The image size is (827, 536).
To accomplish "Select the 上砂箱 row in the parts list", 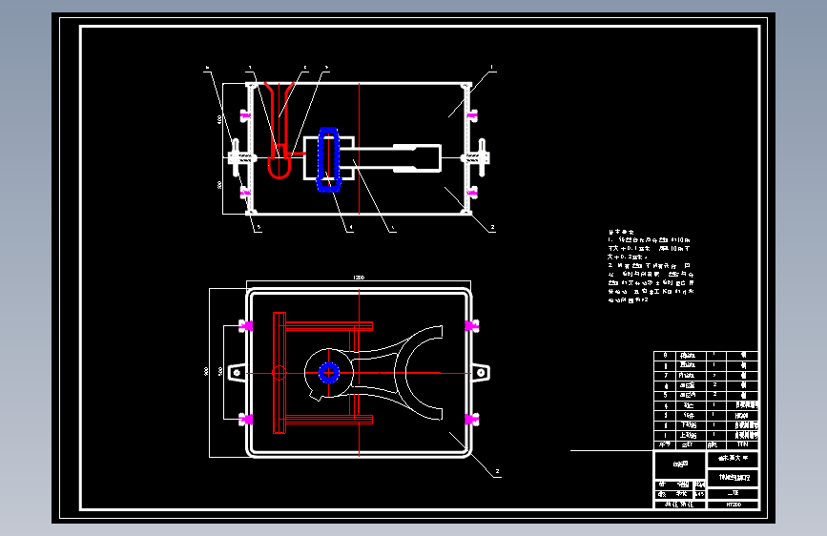I will pyautogui.click(x=706, y=436).
